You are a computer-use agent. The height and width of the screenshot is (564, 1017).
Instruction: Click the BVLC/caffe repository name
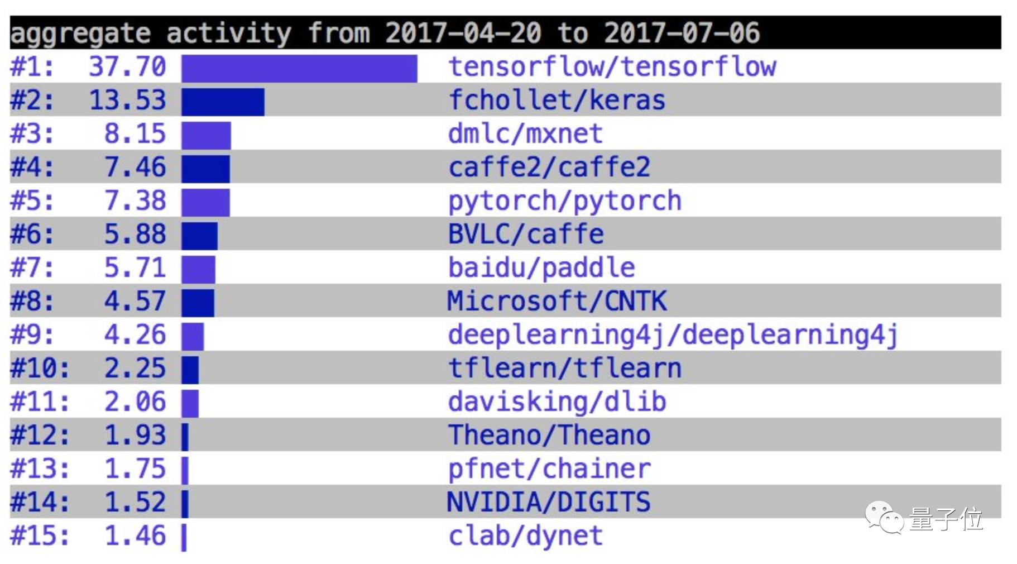click(526, 235)
